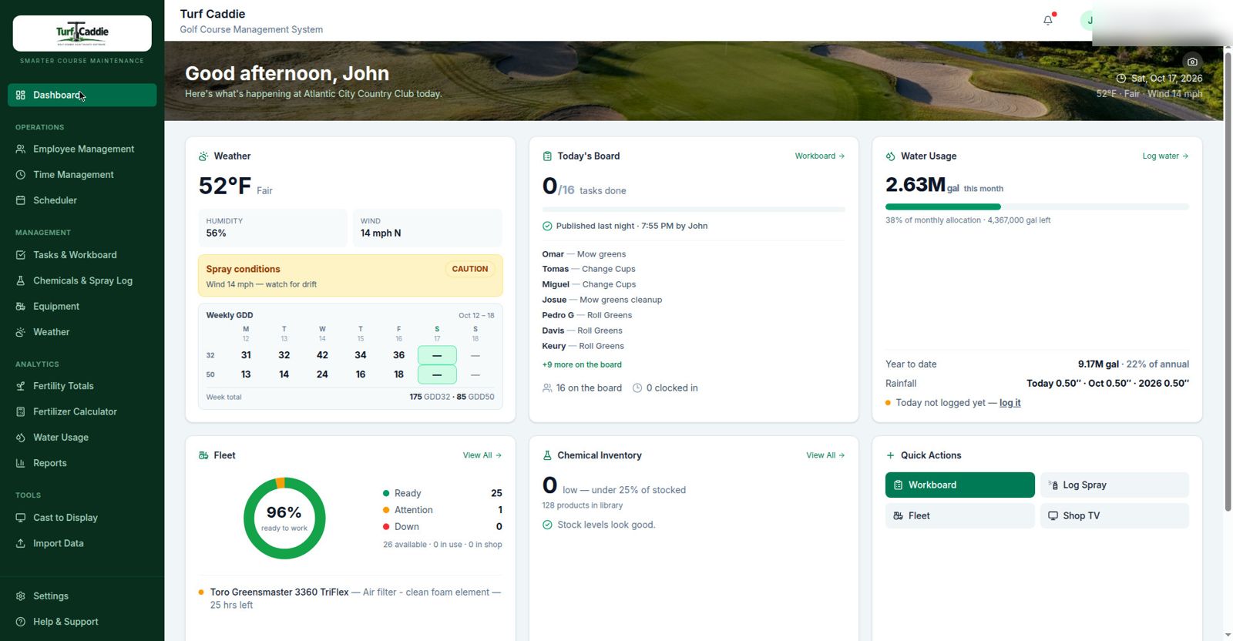Click the fleet 96% readiness donut chart

[284, 519]
